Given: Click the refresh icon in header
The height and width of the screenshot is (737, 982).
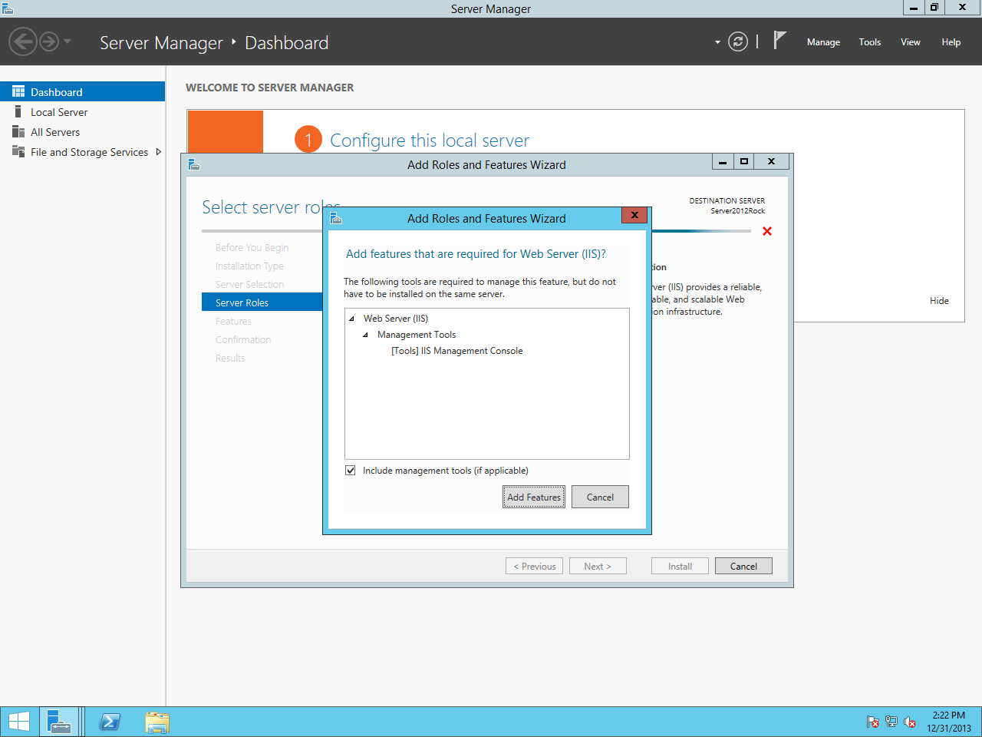Looking at the screenshot, I should [x=738, y=41].
